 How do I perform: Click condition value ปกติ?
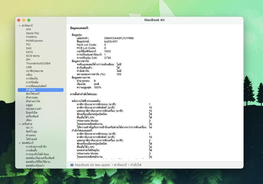[x=96, y=84]
